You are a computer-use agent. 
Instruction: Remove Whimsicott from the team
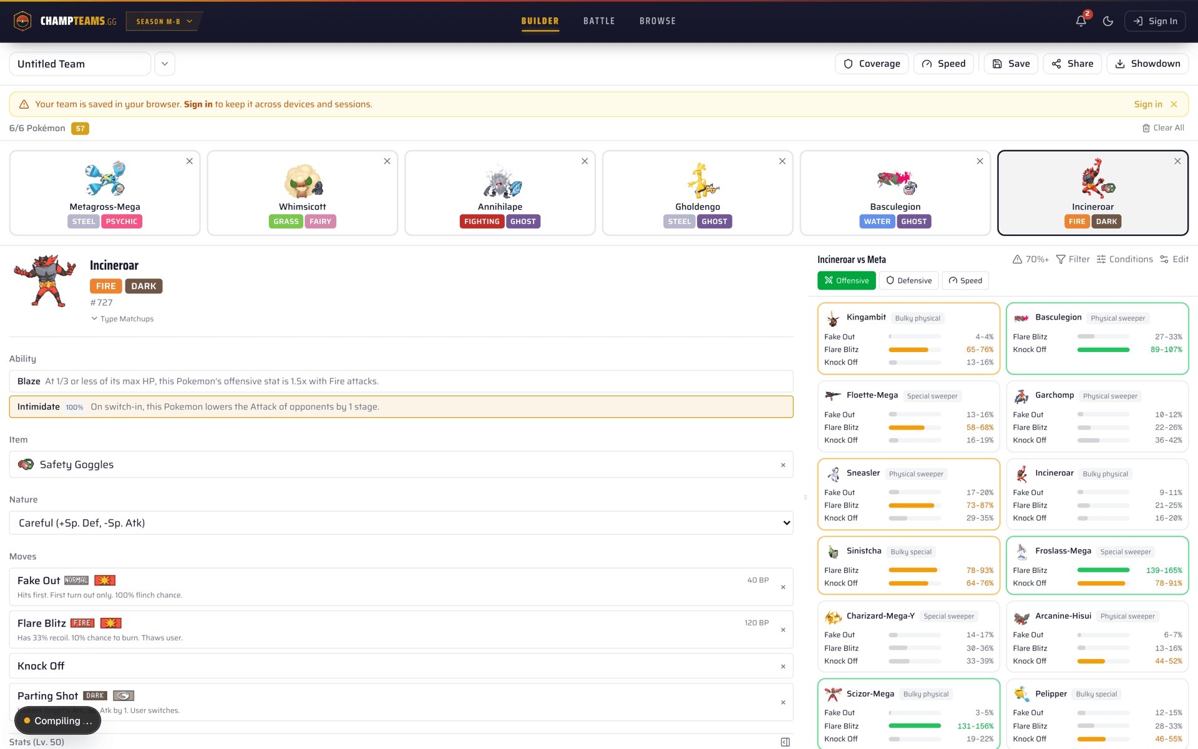pyautogui.click(x=387, y=161)
